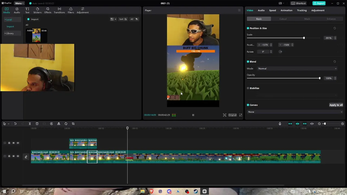Click the Import button with plus icon
The width and height of the screenshot is (347, 195).
33,19
